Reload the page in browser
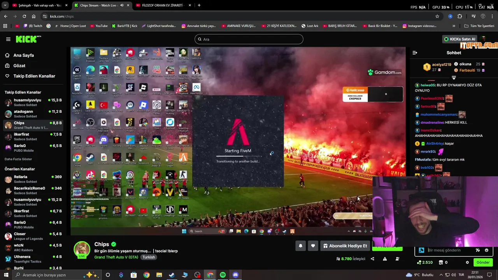498x280 pixels. point(24,16)
